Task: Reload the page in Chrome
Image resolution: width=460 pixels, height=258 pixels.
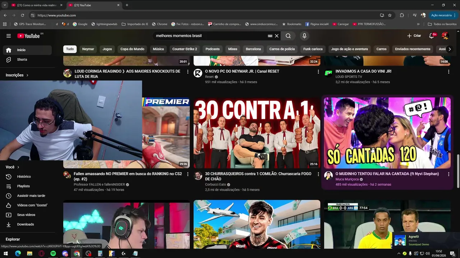Action: [22, 15]
